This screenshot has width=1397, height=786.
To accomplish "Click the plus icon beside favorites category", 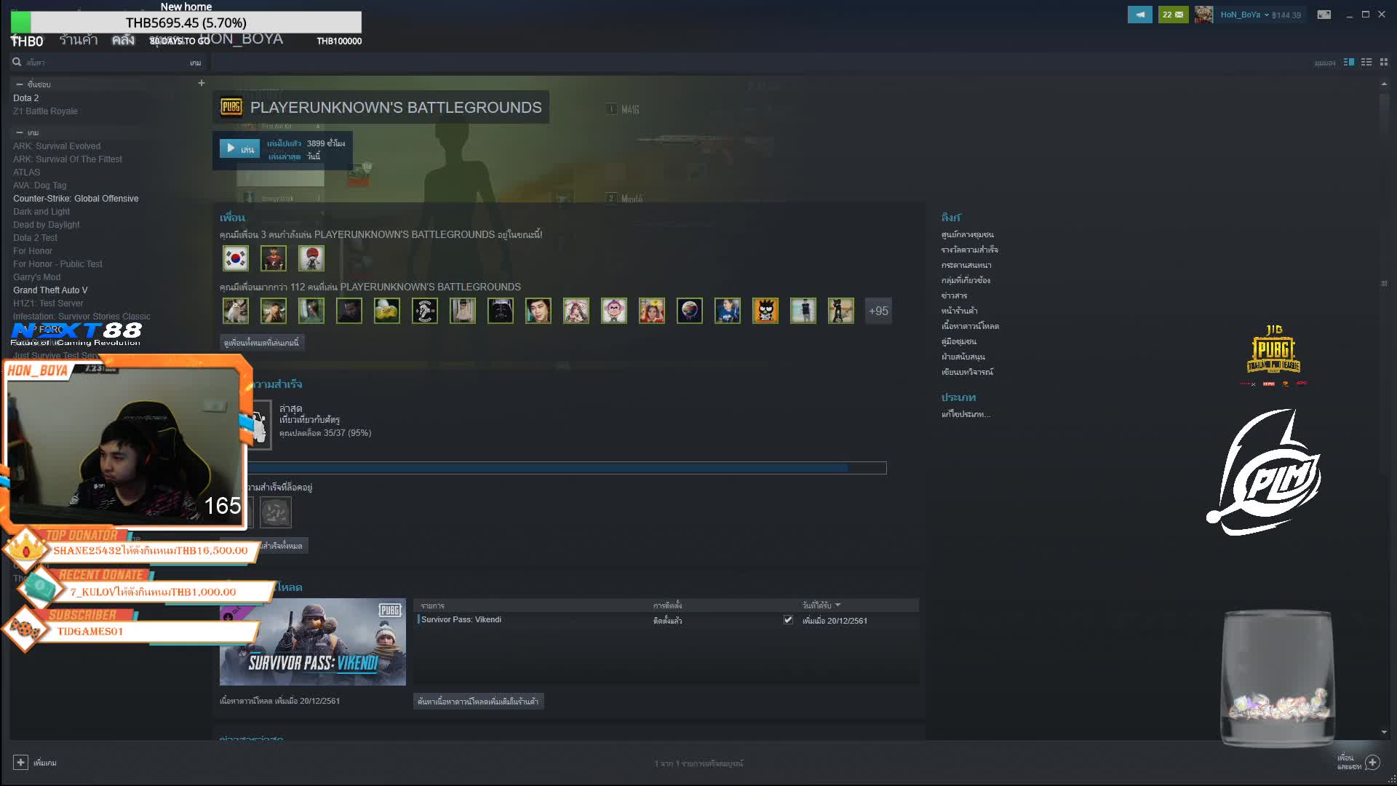I will pos(202,83).
